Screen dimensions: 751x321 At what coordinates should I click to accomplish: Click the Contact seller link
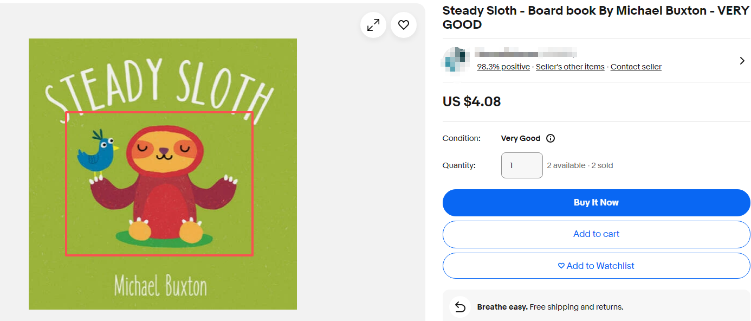pos(636,67)
